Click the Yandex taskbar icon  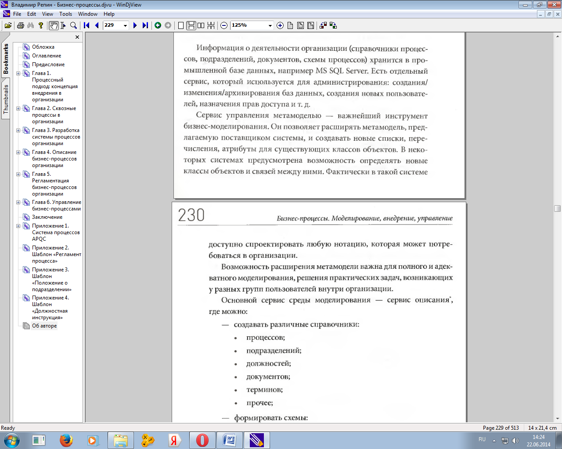point(174,440)
